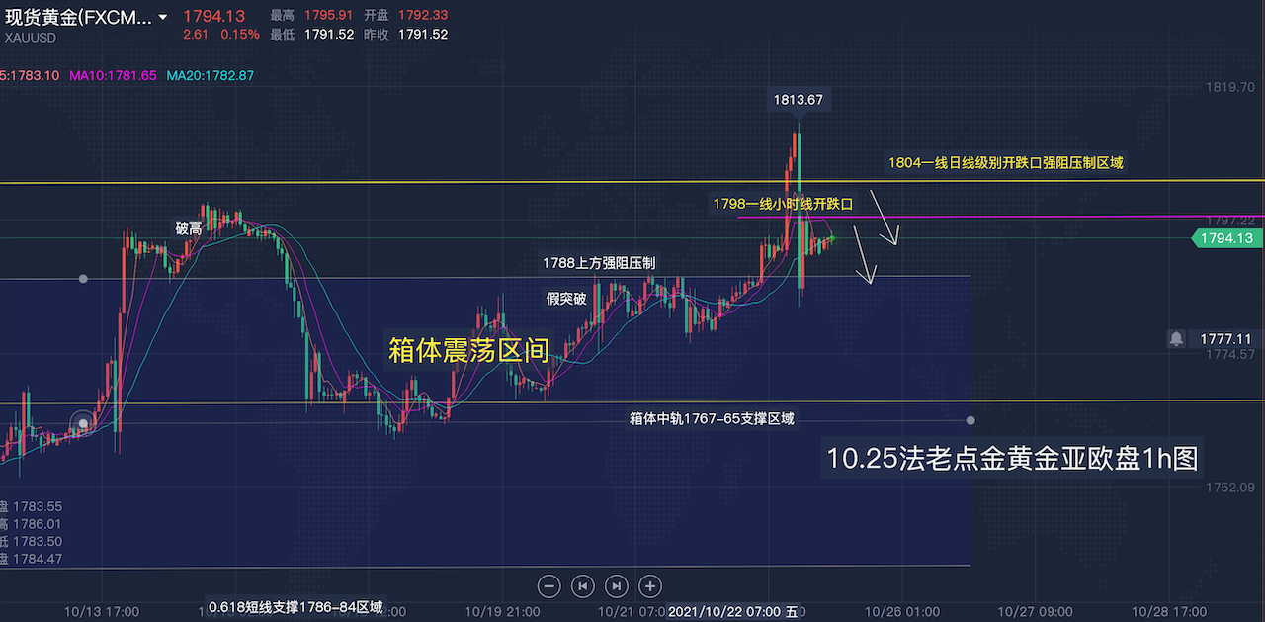Viewport: 1265px width, 622px height.
Task: Click the green 1794.13 current price tag
Action: (x=1226, y=238)
